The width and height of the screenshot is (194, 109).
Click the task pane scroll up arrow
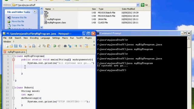click(x=42, y=9)
